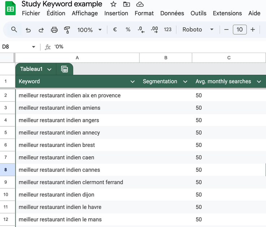Open the 100% zoom dropdown
The width and height of the screenshot is (266, 227).
(x=89, y=30)
